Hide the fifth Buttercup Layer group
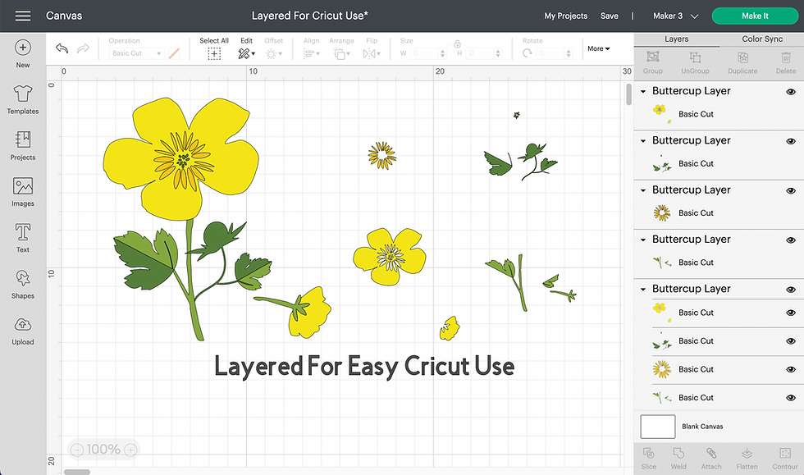804x475 pixels. click(791, 290)
